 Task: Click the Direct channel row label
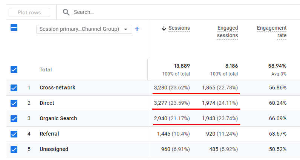coord(47,103)
